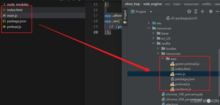The image size is (220, 105).
Task: Expand the locales folder
Action: click(158, 48)
